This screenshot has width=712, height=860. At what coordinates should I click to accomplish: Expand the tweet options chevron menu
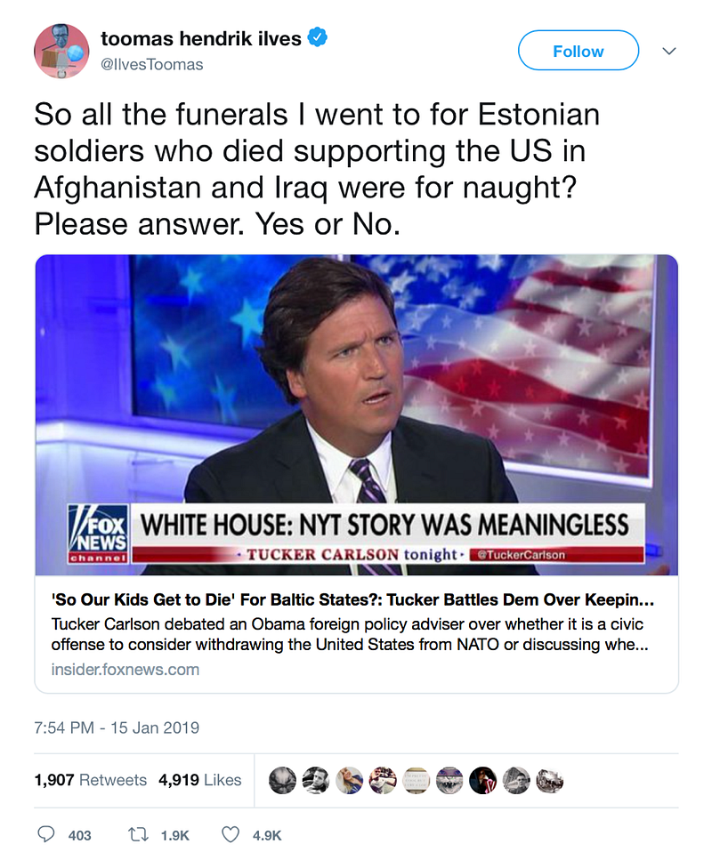(x=669, y=52)
